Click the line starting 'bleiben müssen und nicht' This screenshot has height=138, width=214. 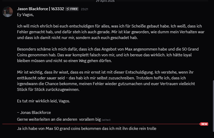[x=64, y=61]
